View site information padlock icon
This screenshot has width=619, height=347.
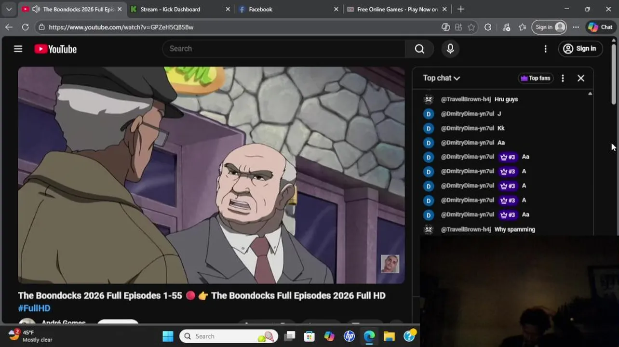(42, 27)
